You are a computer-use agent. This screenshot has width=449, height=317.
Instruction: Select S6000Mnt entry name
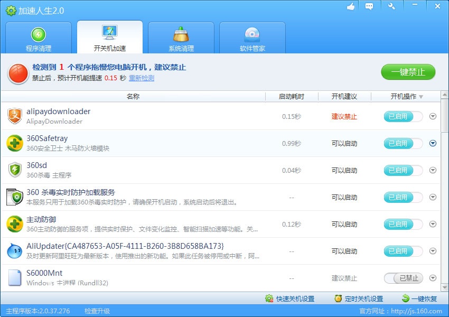pyautogui.click(x=44, y=273)
